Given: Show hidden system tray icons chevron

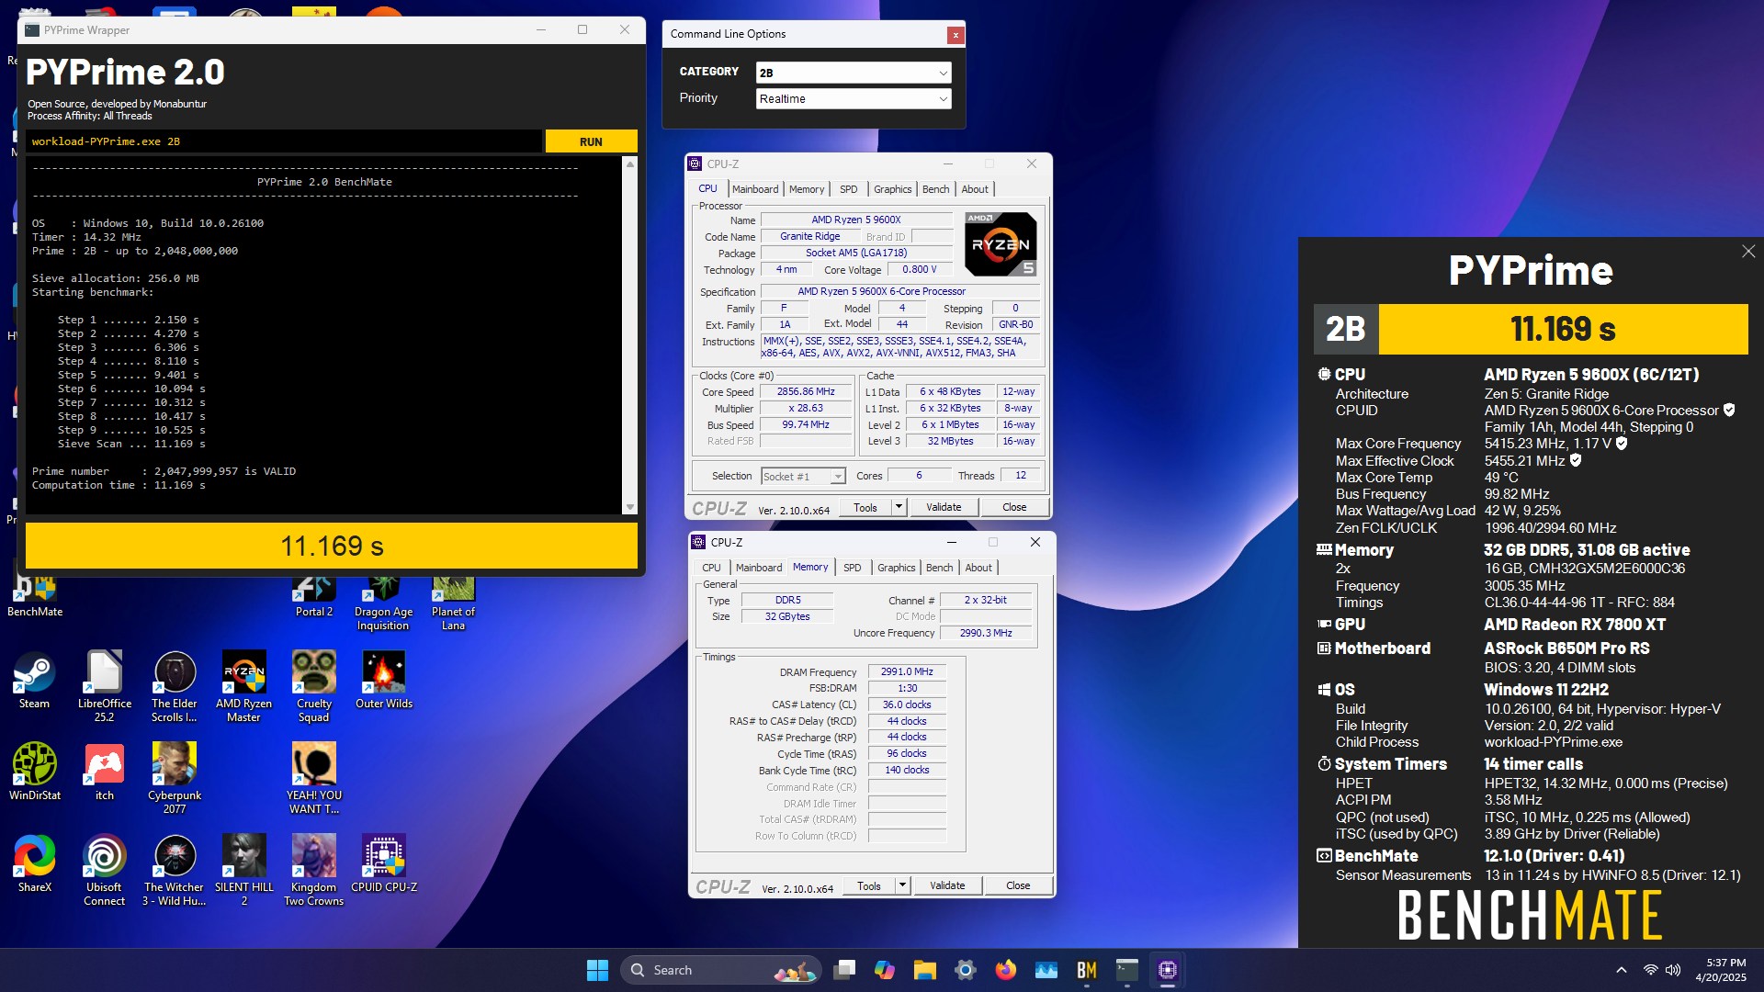Looking at the screenshot, I should (1622, 970).
